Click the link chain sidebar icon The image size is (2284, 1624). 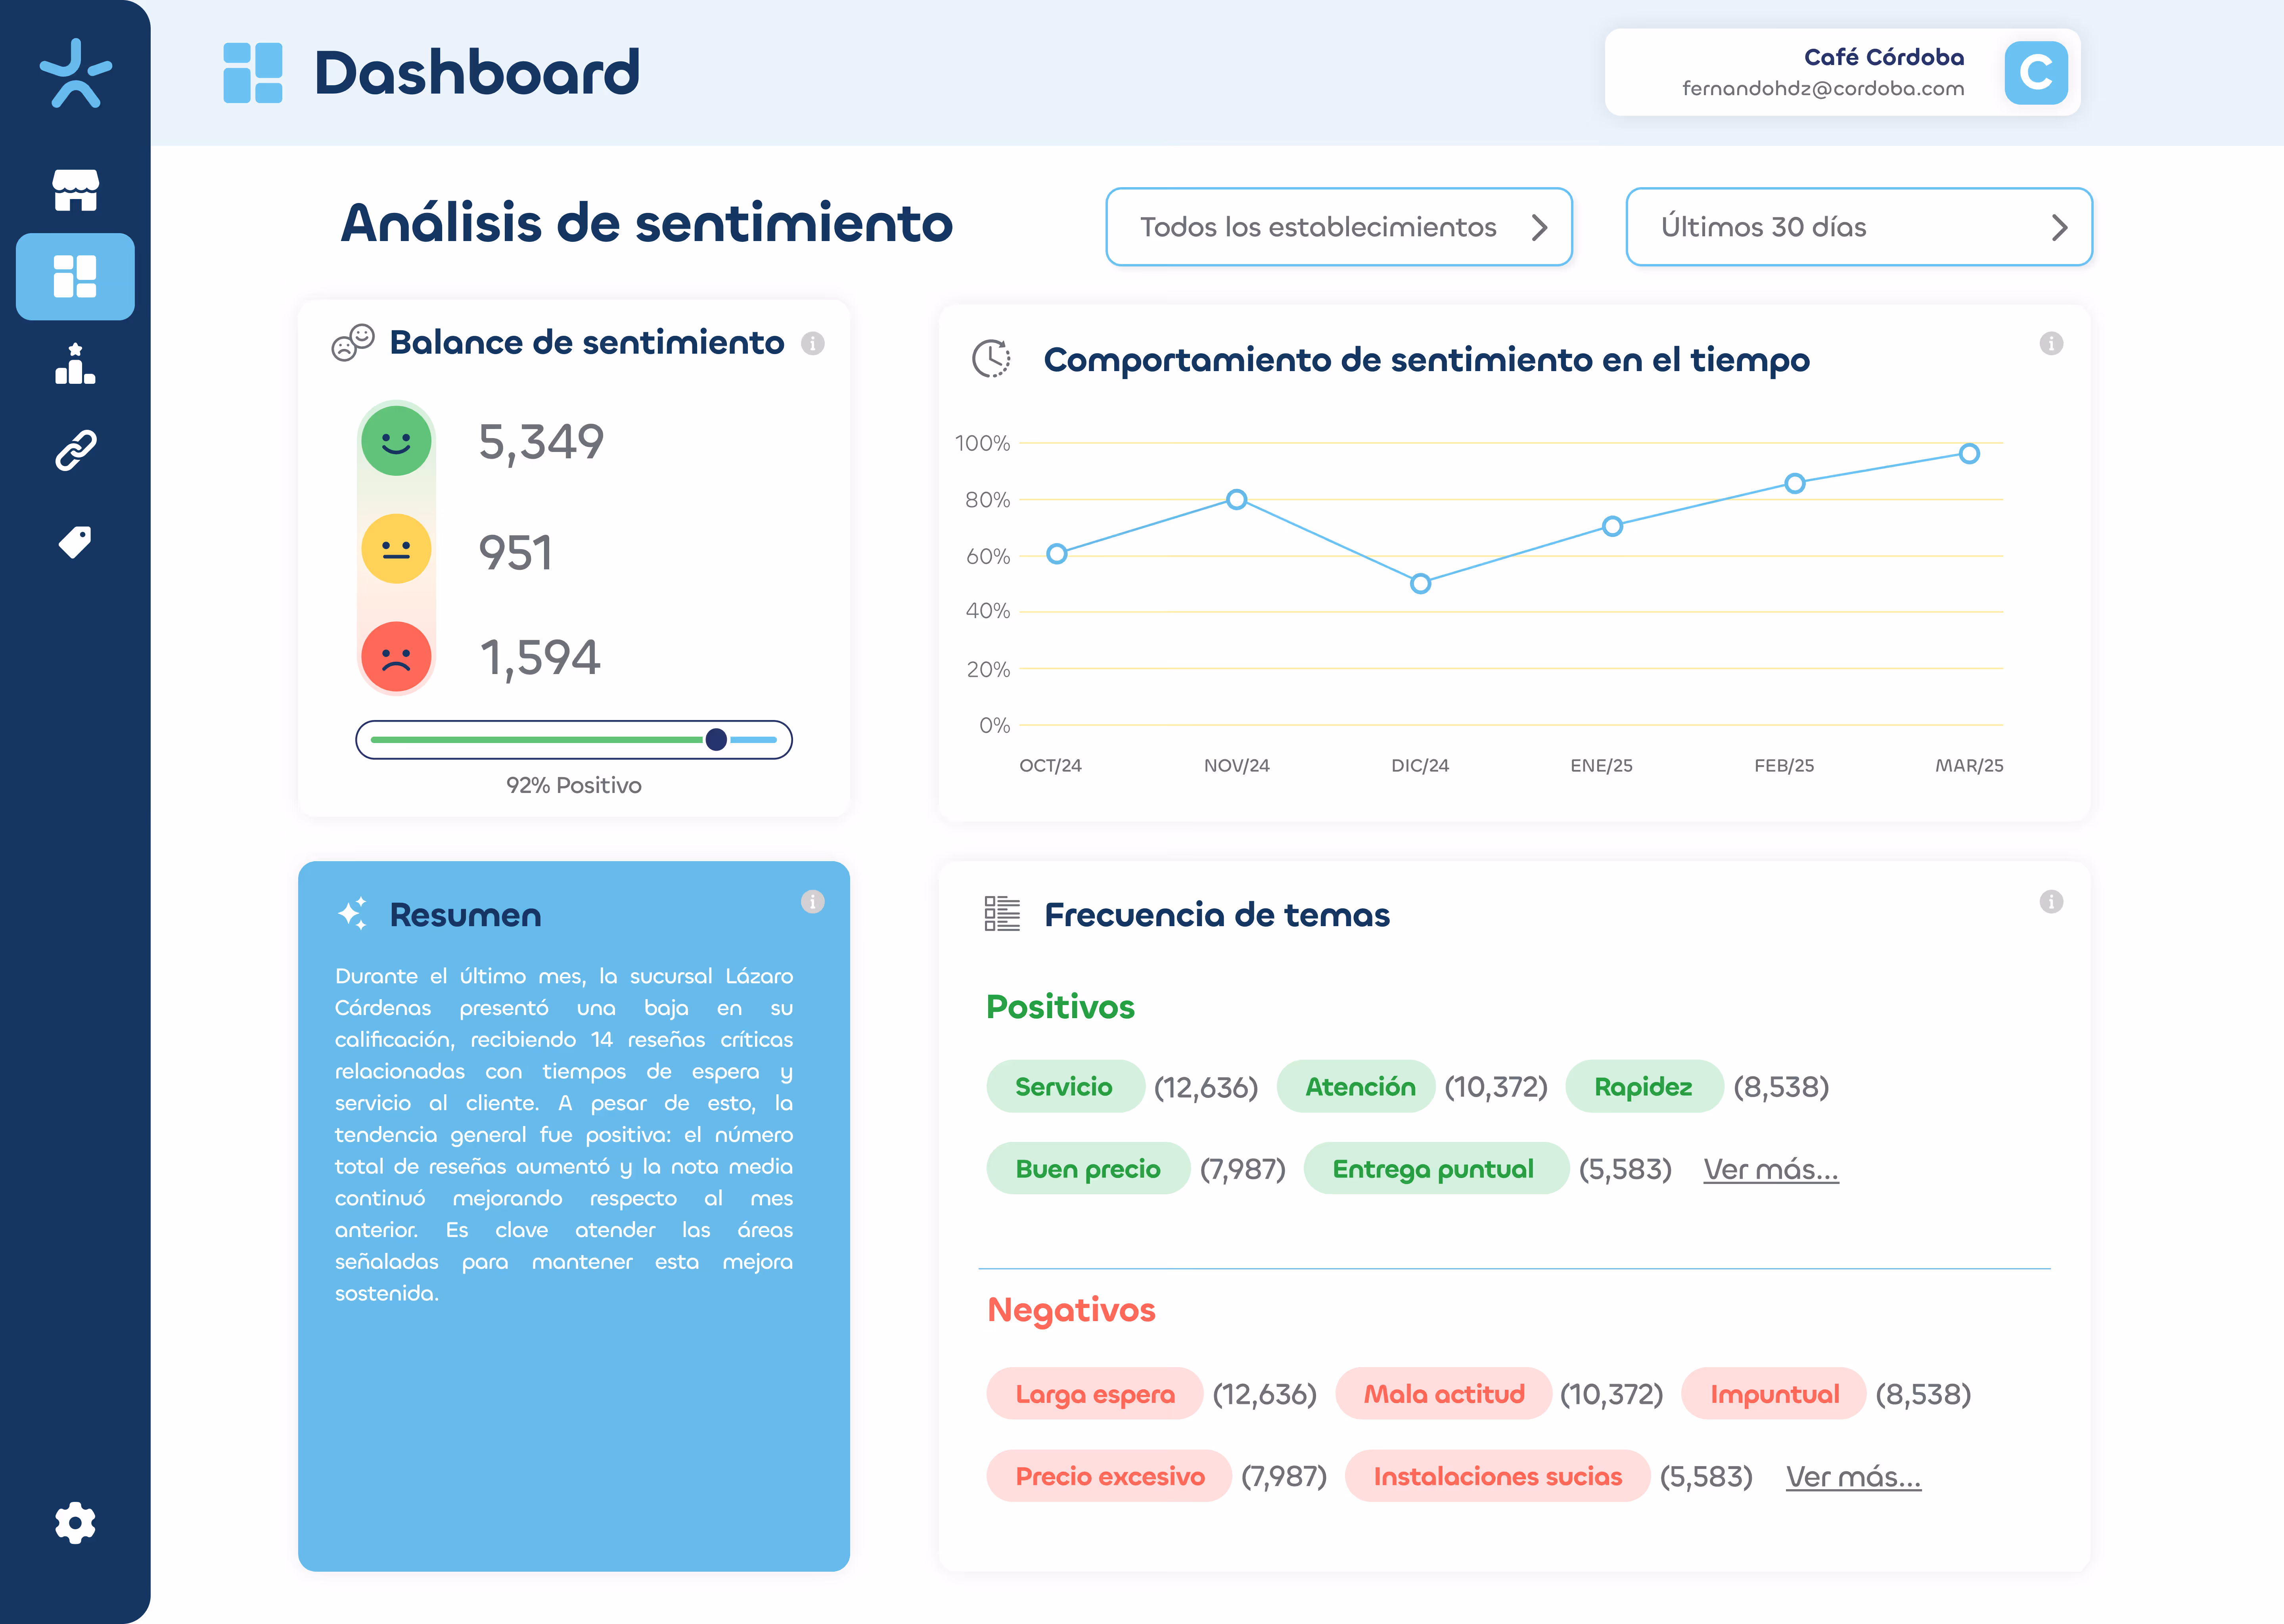pyautogui.click(x=75, y=451)
